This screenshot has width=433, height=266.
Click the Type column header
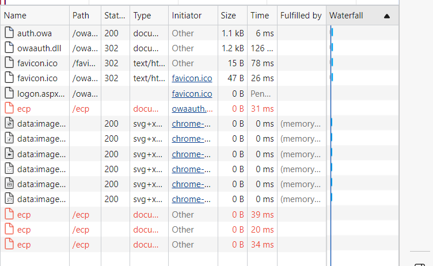[142, 16]
